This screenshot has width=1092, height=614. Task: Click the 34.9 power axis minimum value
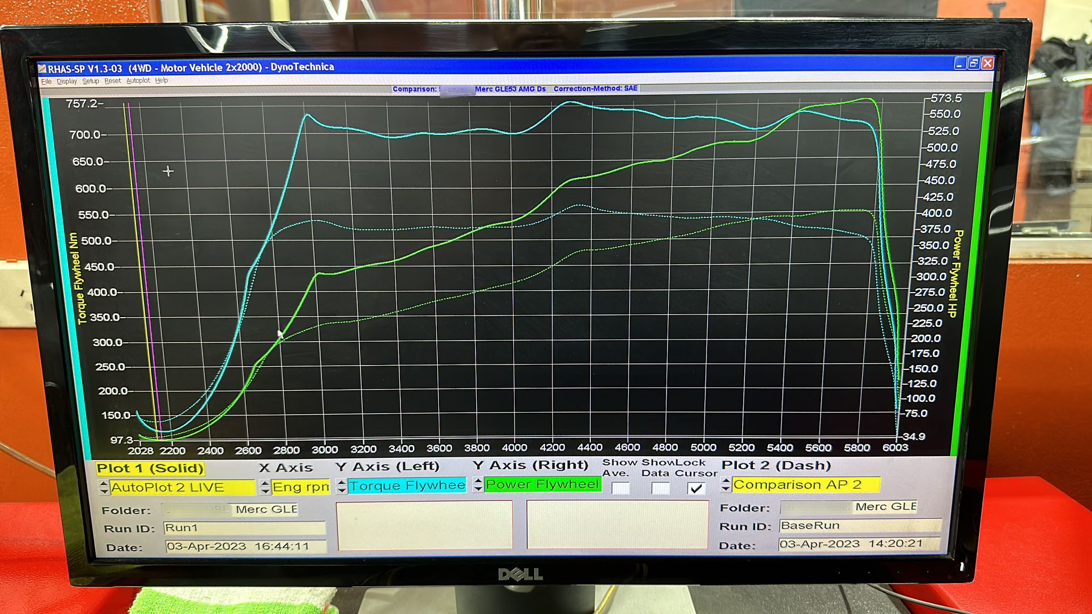point(914,437)
